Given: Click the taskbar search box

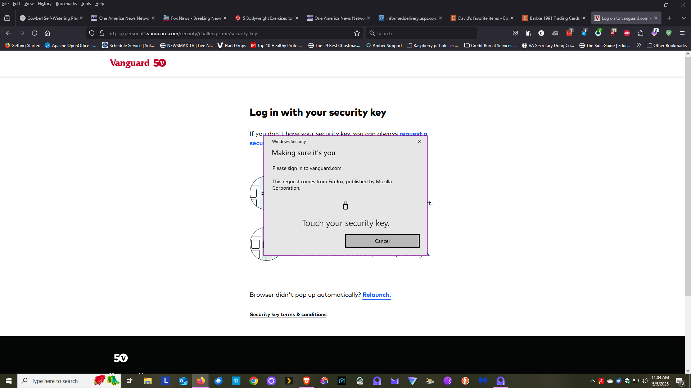Looking at the screenshot, I should (69, 381).
